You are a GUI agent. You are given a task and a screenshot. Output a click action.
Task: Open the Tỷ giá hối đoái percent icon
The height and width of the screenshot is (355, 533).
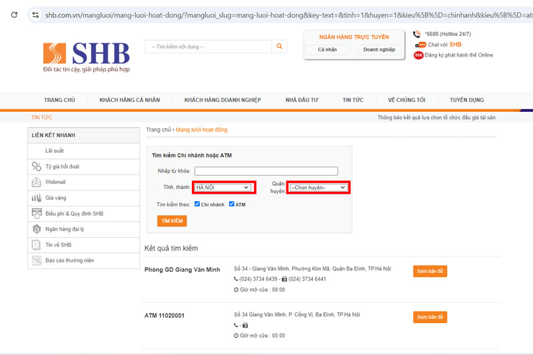37,167
